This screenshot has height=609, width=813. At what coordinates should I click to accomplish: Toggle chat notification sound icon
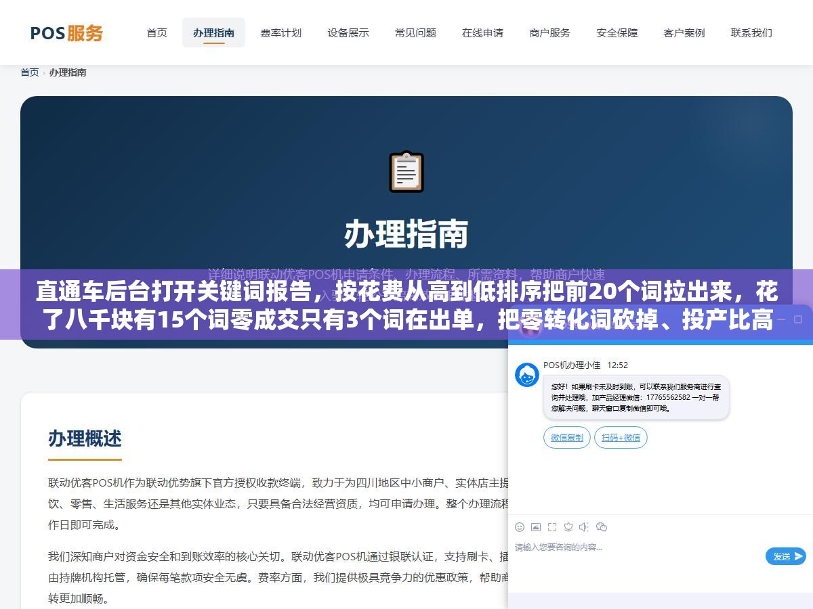(x=584, y=527)
